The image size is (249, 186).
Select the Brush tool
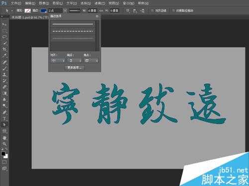tap(4, 68)
